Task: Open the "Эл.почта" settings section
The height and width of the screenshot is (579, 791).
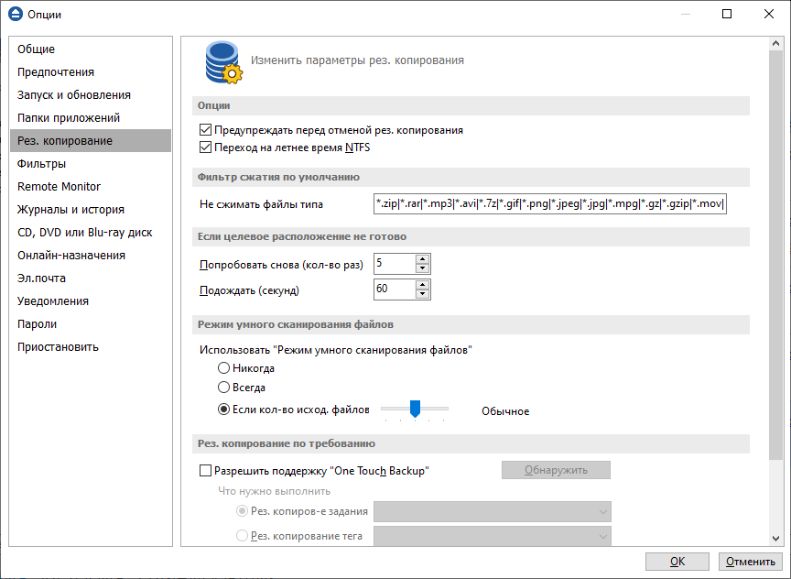Action: tap(42, 279)
